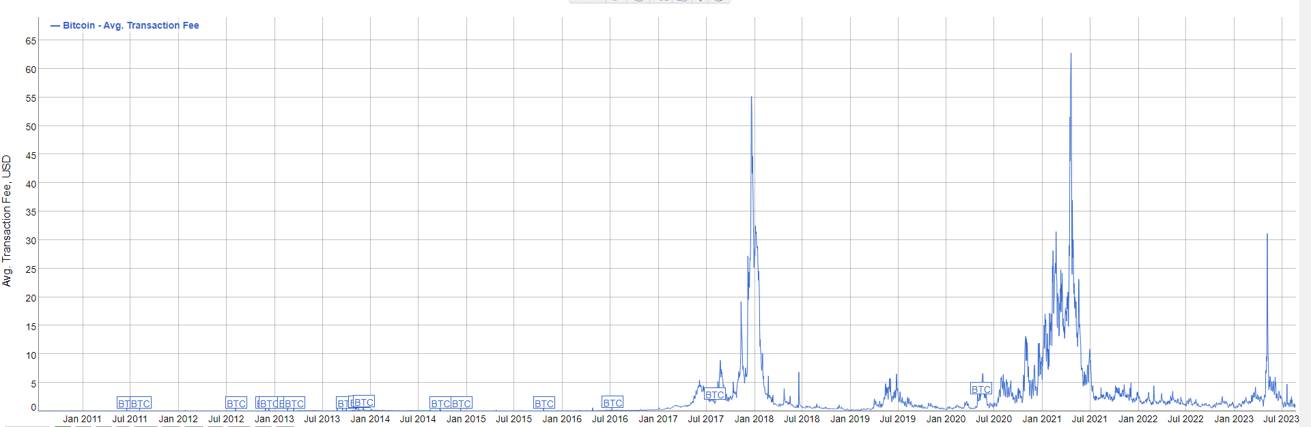Viewport: 1311px width, 427px height.
Task: Click the 25 value on the y-axis
Action: pyautogui.click(x=31, y=269)
